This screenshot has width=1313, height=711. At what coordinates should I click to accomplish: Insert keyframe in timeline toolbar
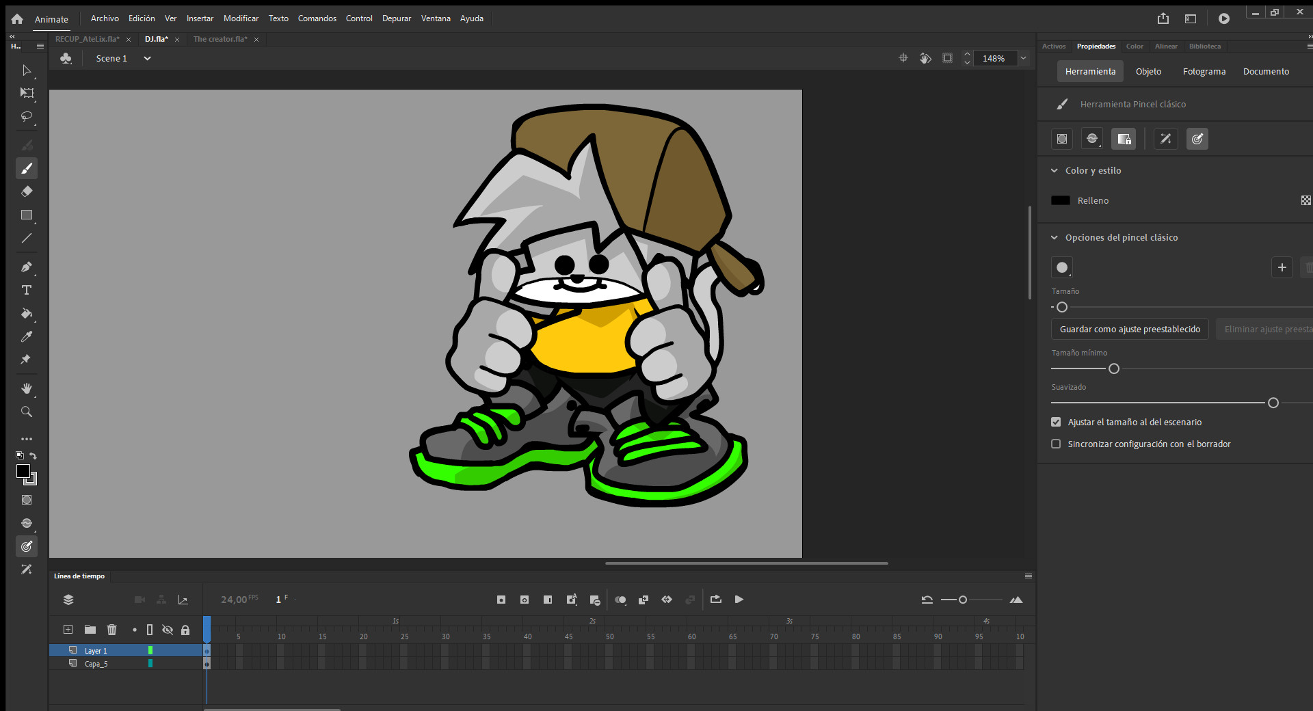pos(501,600)
